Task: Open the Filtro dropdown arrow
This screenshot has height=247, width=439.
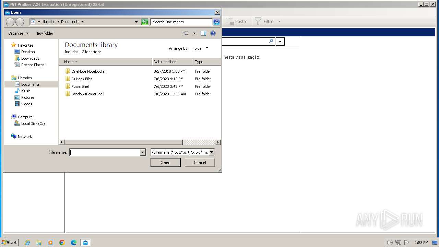Action: pyautogui.click(x=279, y=21)
